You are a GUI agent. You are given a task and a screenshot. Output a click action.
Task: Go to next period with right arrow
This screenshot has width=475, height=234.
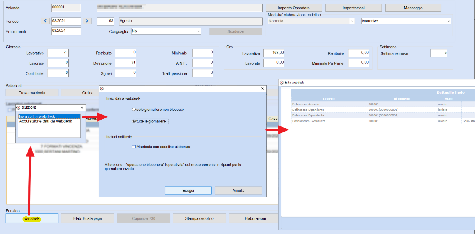pyautogui.click(x=87, y=21)
